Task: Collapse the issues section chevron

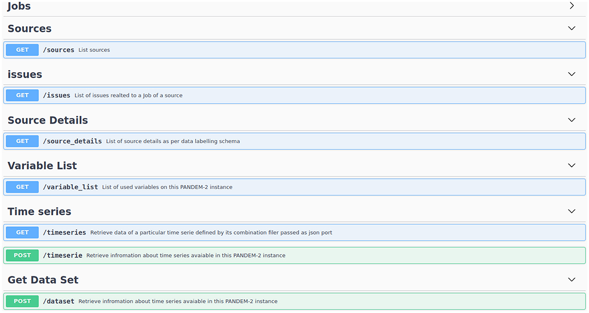Action: 572,74
